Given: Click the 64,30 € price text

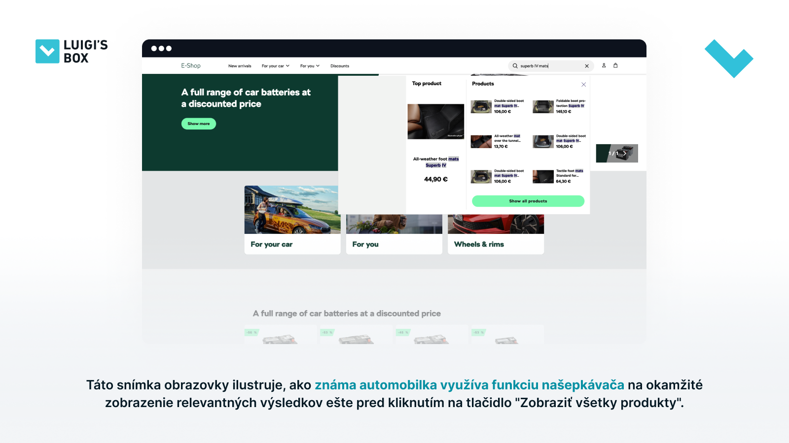Looking at the screenshot, I should [563, 182].
